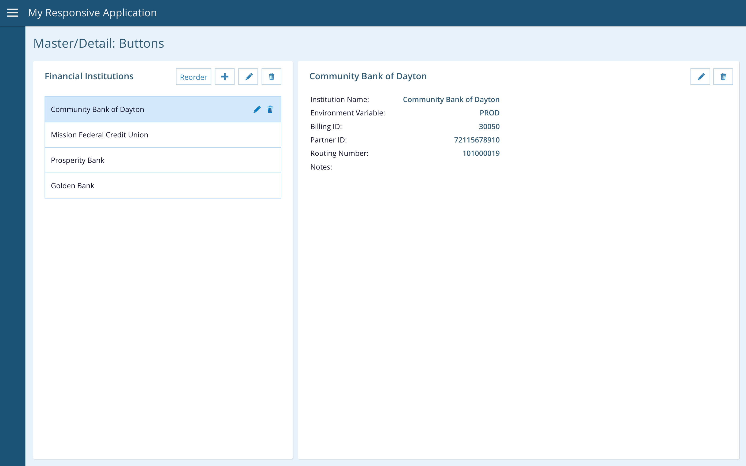Click the Environment Variable value PROD
Screen dimensions: 746x466
(489, 113)
